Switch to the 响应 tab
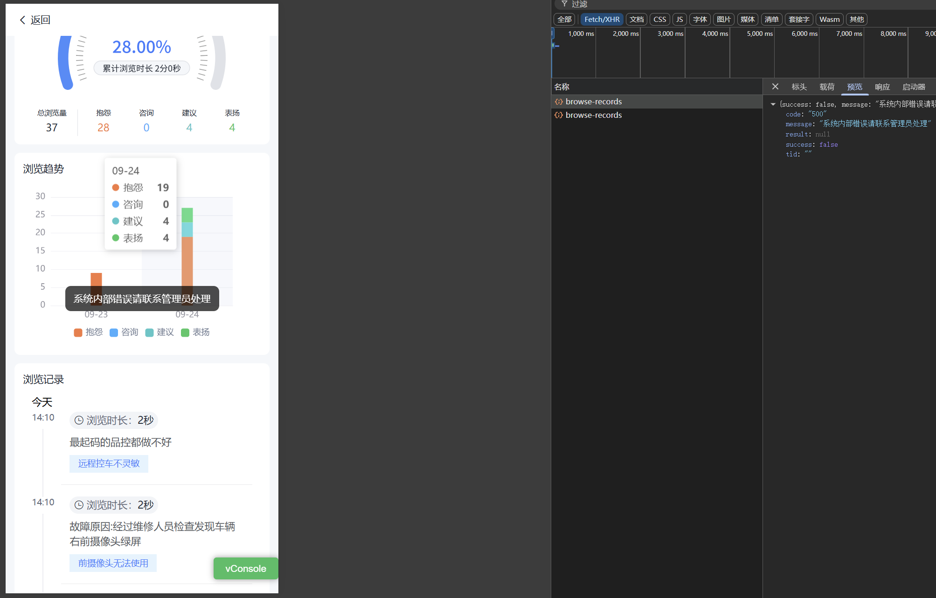Viewport: 936px width, 598px height. coord(882,87)
